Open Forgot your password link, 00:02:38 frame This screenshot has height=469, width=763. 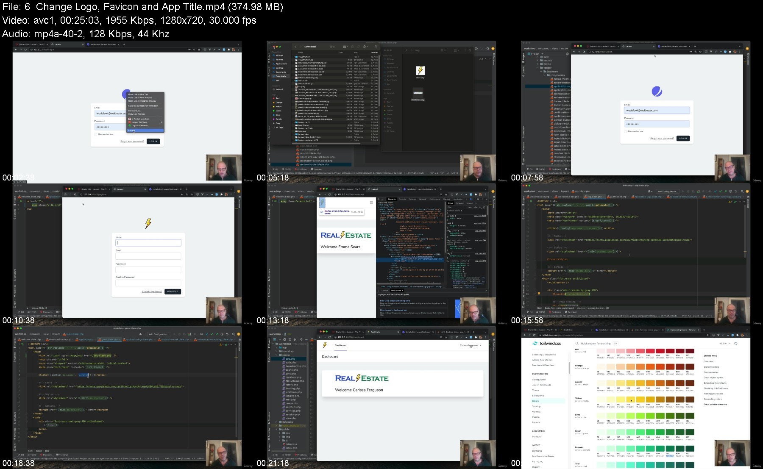(x=132, y=142)
